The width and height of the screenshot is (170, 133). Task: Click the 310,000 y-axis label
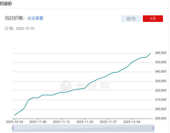(x=160, y=100)
